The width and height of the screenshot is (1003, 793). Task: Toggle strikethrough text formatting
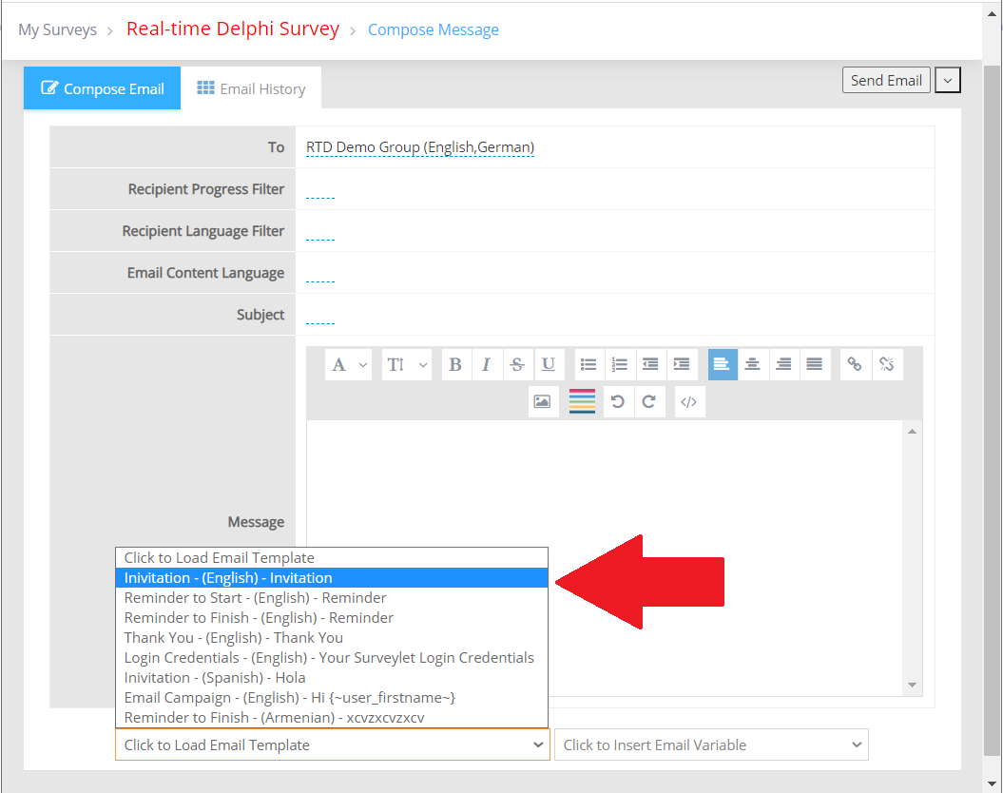[517, 365]
